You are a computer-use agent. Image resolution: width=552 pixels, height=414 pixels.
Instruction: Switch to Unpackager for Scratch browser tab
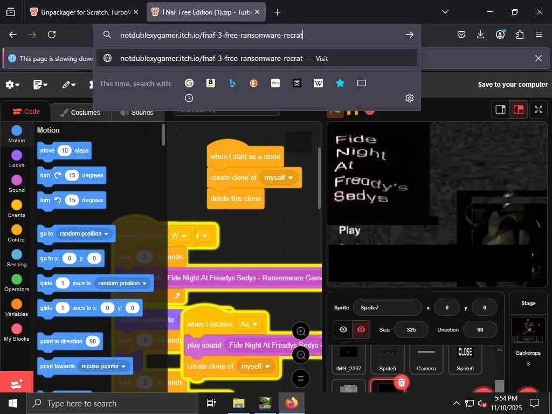84,12
